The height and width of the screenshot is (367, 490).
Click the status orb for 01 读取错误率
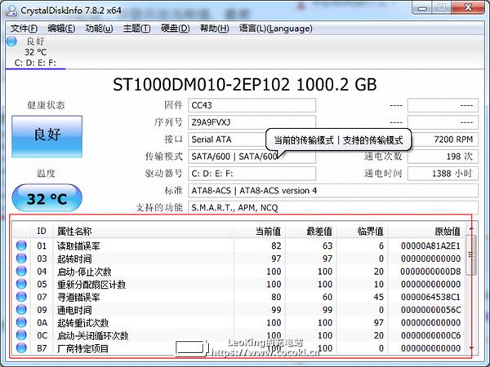coord(21,245)
